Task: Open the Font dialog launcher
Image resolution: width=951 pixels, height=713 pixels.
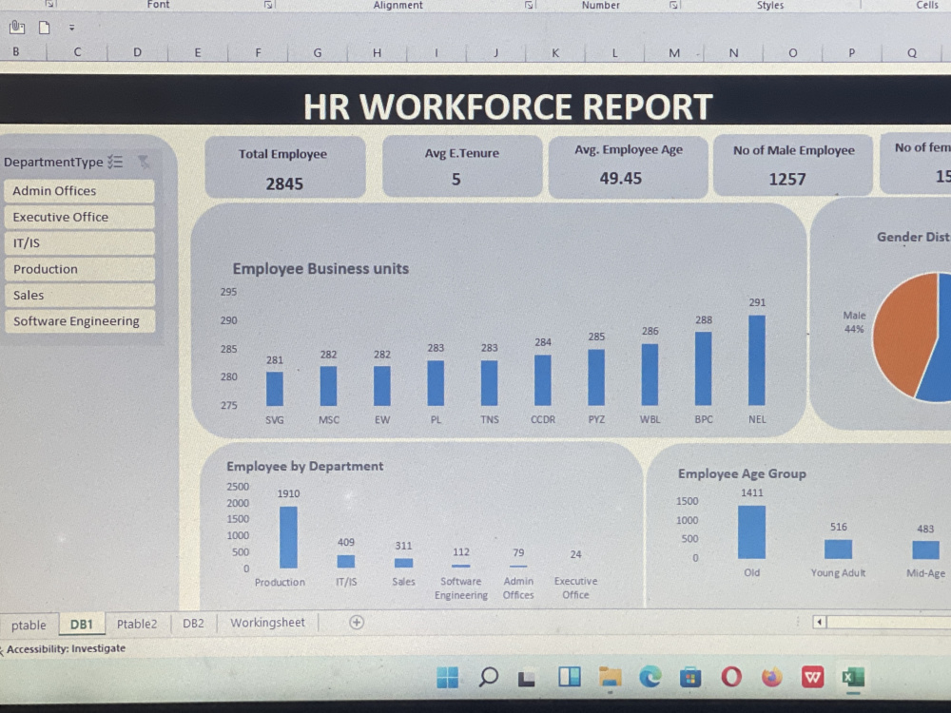Action: pos(268,5)
